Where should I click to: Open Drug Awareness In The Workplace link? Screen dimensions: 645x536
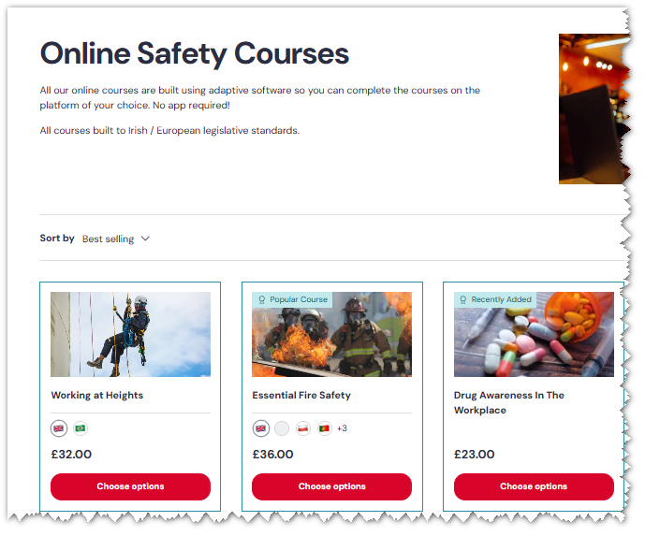pos(509,403)
